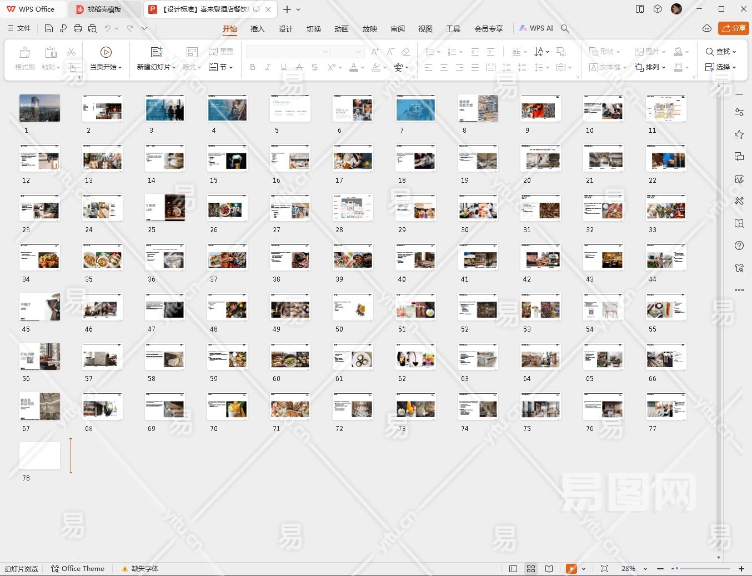Click fit-to-window icon in status bar

tap(604, 569)
